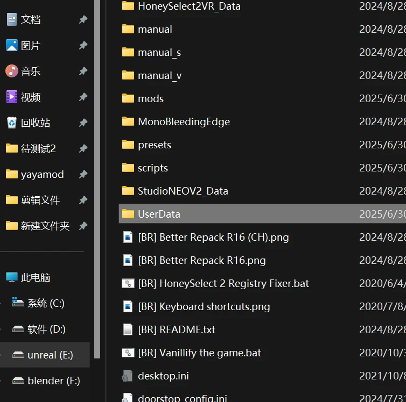
Task: Click the date 2020/6/4 of Registry Fixer.bat
Action: click(x=382, y=283)
